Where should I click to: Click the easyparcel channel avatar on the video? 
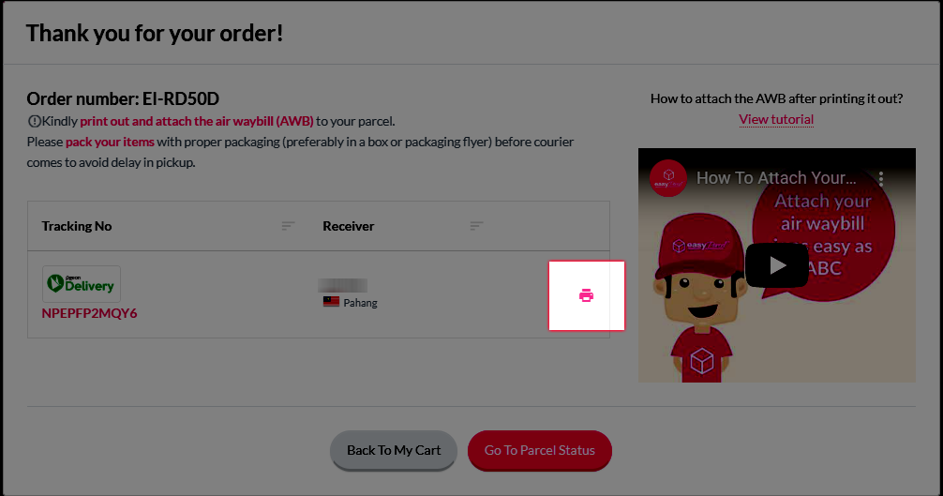[668, 178]
